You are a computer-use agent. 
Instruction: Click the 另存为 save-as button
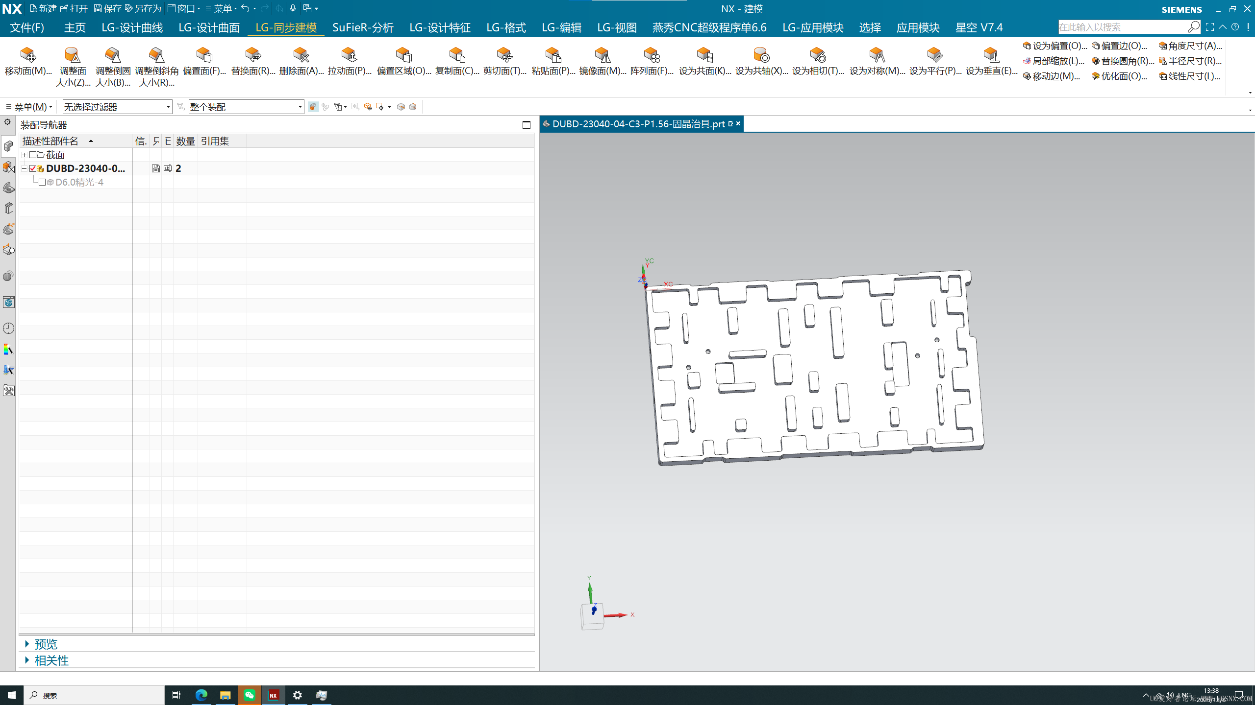coord(143,8)
